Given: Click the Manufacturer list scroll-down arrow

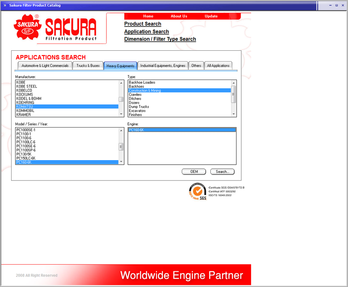Looking at the screenshot, I should point(121,114).
